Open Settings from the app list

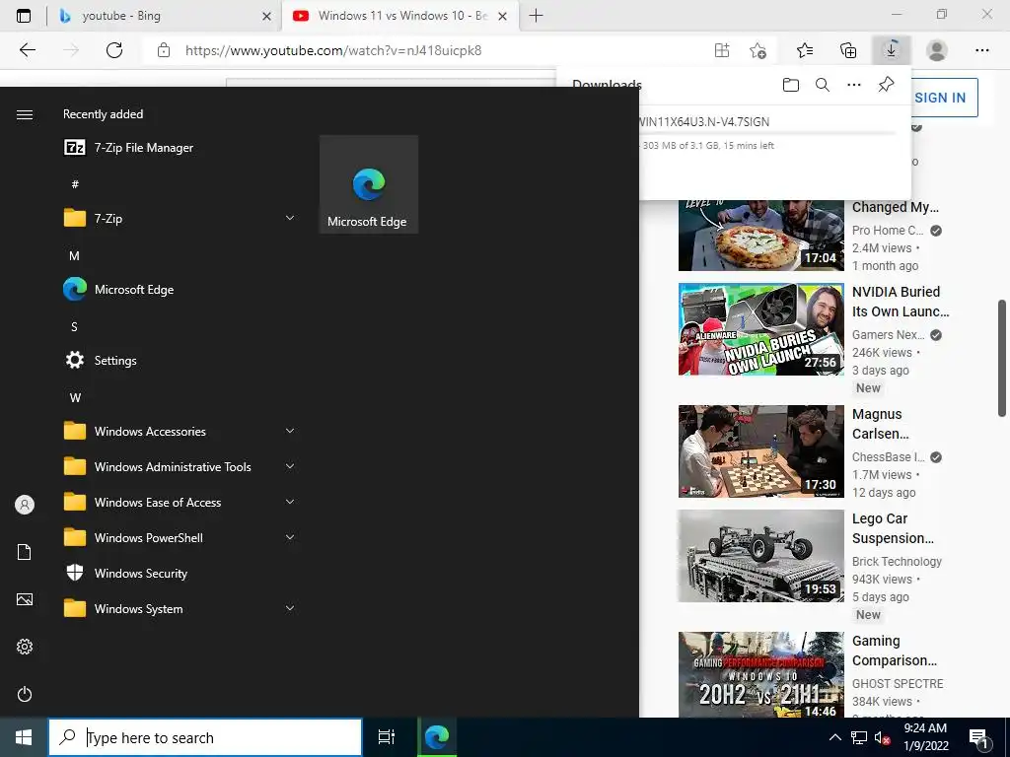(x=180, y=361)
